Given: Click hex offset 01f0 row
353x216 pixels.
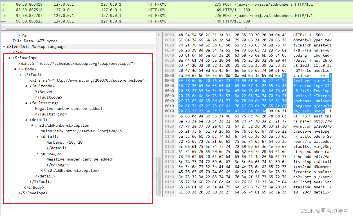Looking at the screenshot, I should pos(169,192).
